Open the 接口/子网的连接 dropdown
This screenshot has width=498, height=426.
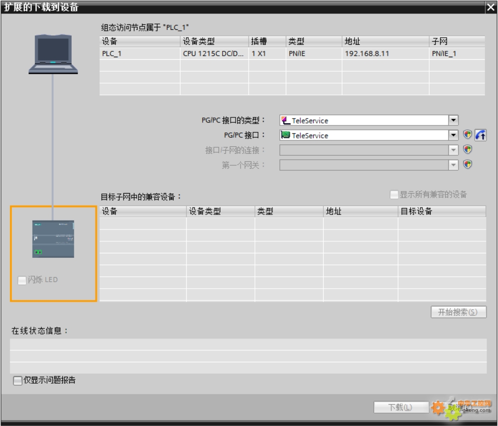453,150
